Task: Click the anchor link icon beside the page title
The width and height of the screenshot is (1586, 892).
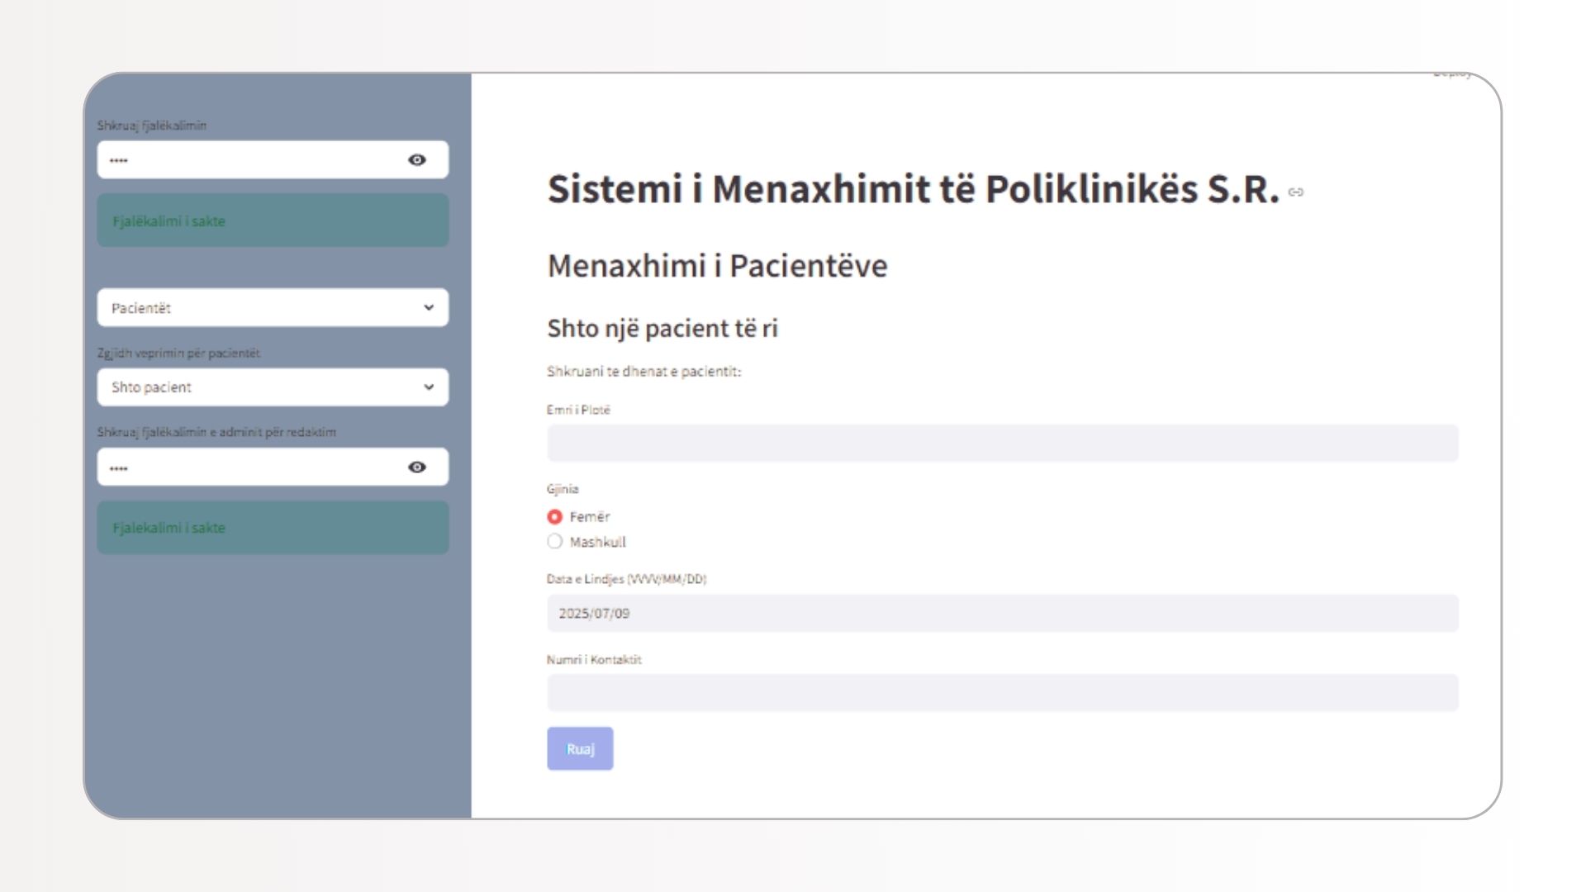Action: pyautogui.click(x=1296, y=192)
